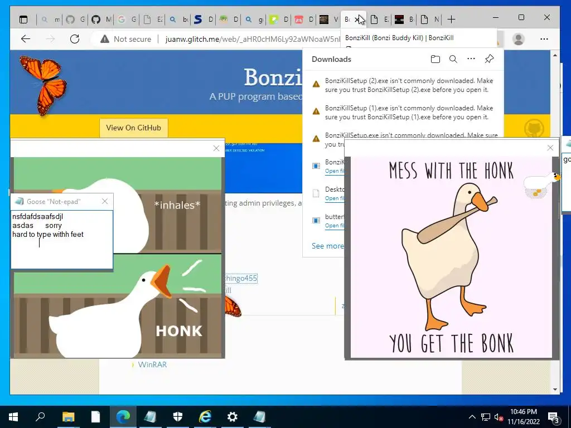Open Internet Explorer from the taskbar
Screen dimensions: 571x428
pyautogui.click(x=205, y=417)
